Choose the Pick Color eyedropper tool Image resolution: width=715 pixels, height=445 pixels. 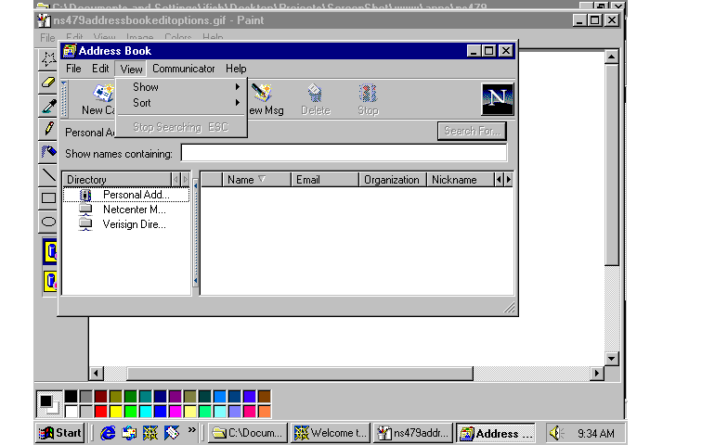coord(48,106)
